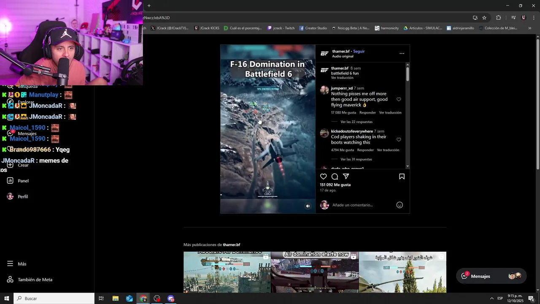The image size is (540, 304).
Task: Open Creator Studio bookmark
Action: point(313,28)
